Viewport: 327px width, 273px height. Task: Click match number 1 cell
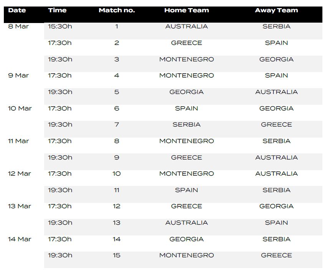pos(117,26)
